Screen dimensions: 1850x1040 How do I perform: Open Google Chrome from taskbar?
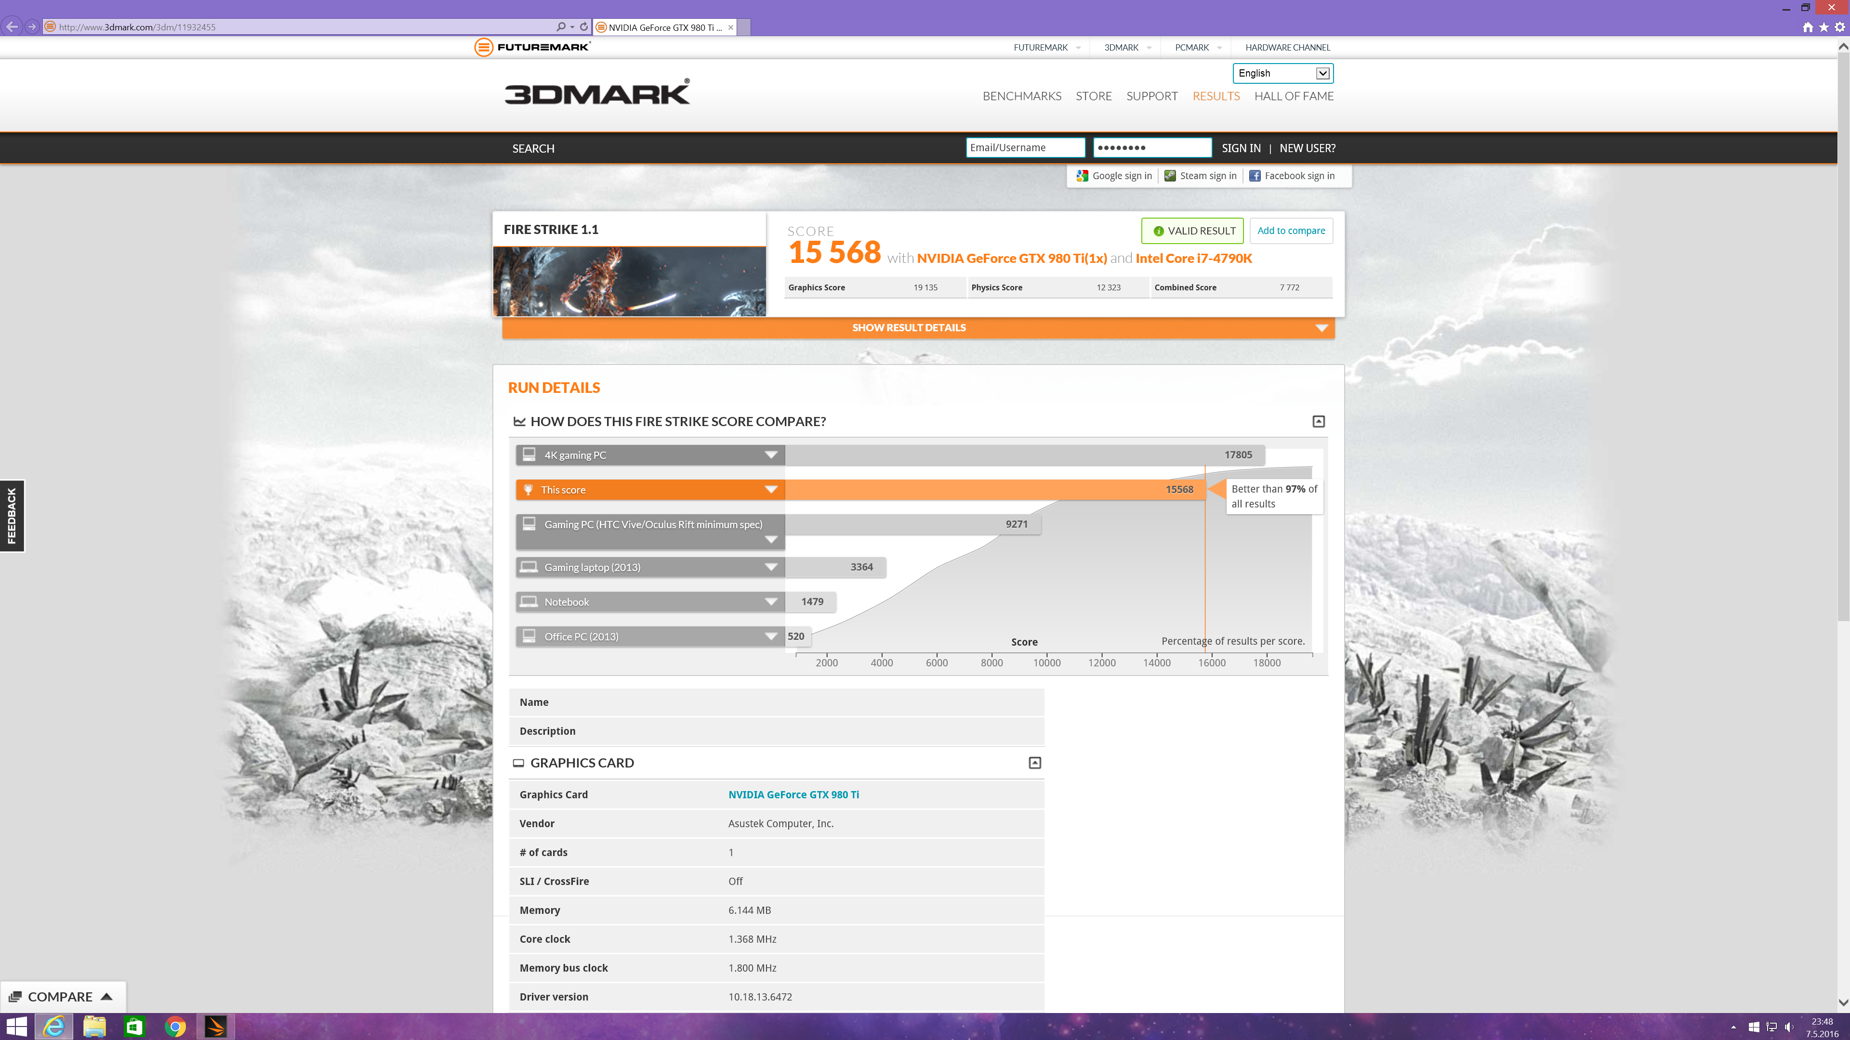[174, 1027]
